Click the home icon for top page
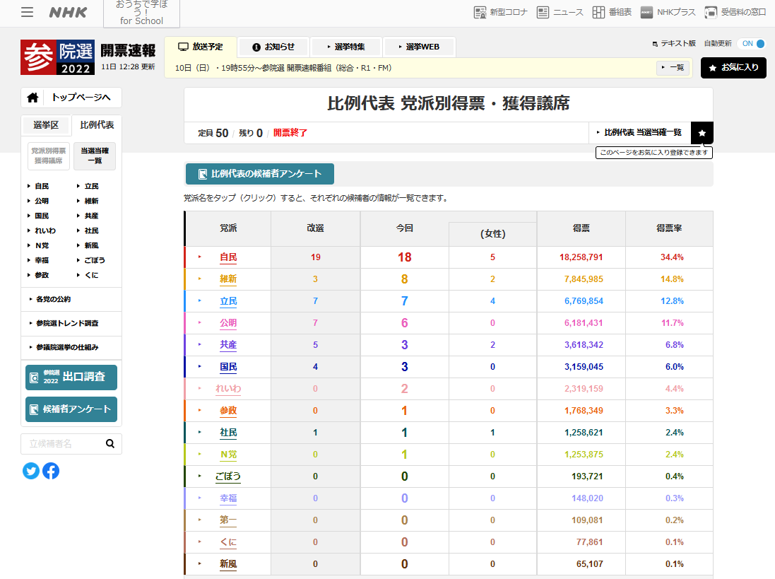The height and width of the screenshot is (579, 775). 32,98
